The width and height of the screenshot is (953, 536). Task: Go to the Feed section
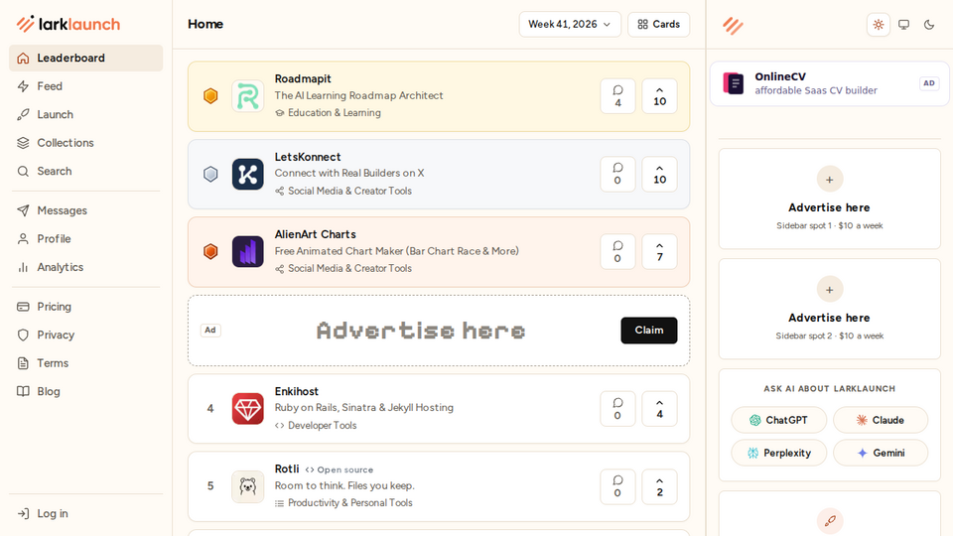click(x=85, y=86)
